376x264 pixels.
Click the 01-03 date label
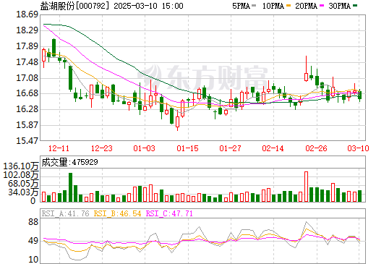(145, 148)
